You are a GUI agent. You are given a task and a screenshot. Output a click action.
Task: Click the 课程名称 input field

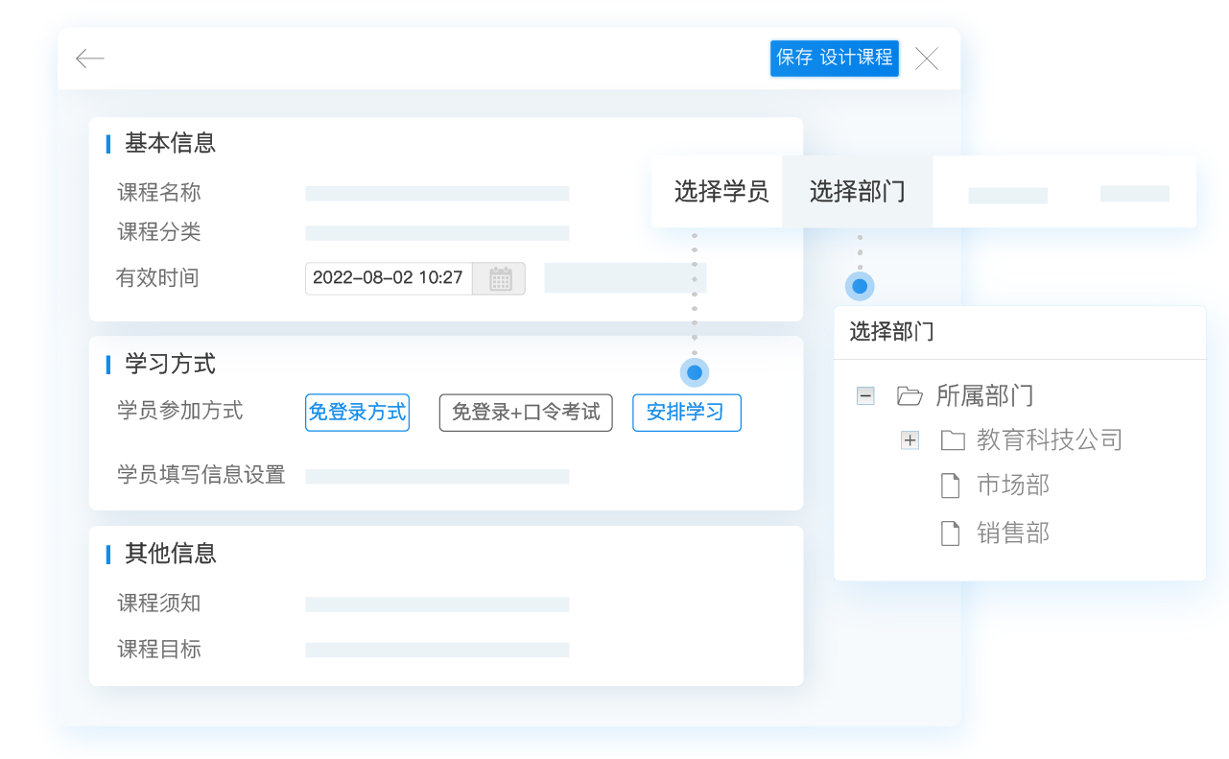click(x=437, y=194)
